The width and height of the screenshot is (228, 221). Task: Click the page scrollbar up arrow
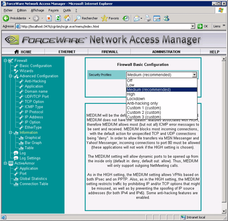tap(224, 59)
